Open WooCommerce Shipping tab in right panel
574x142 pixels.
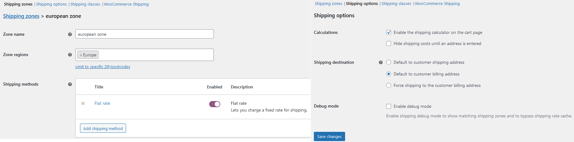437,3
